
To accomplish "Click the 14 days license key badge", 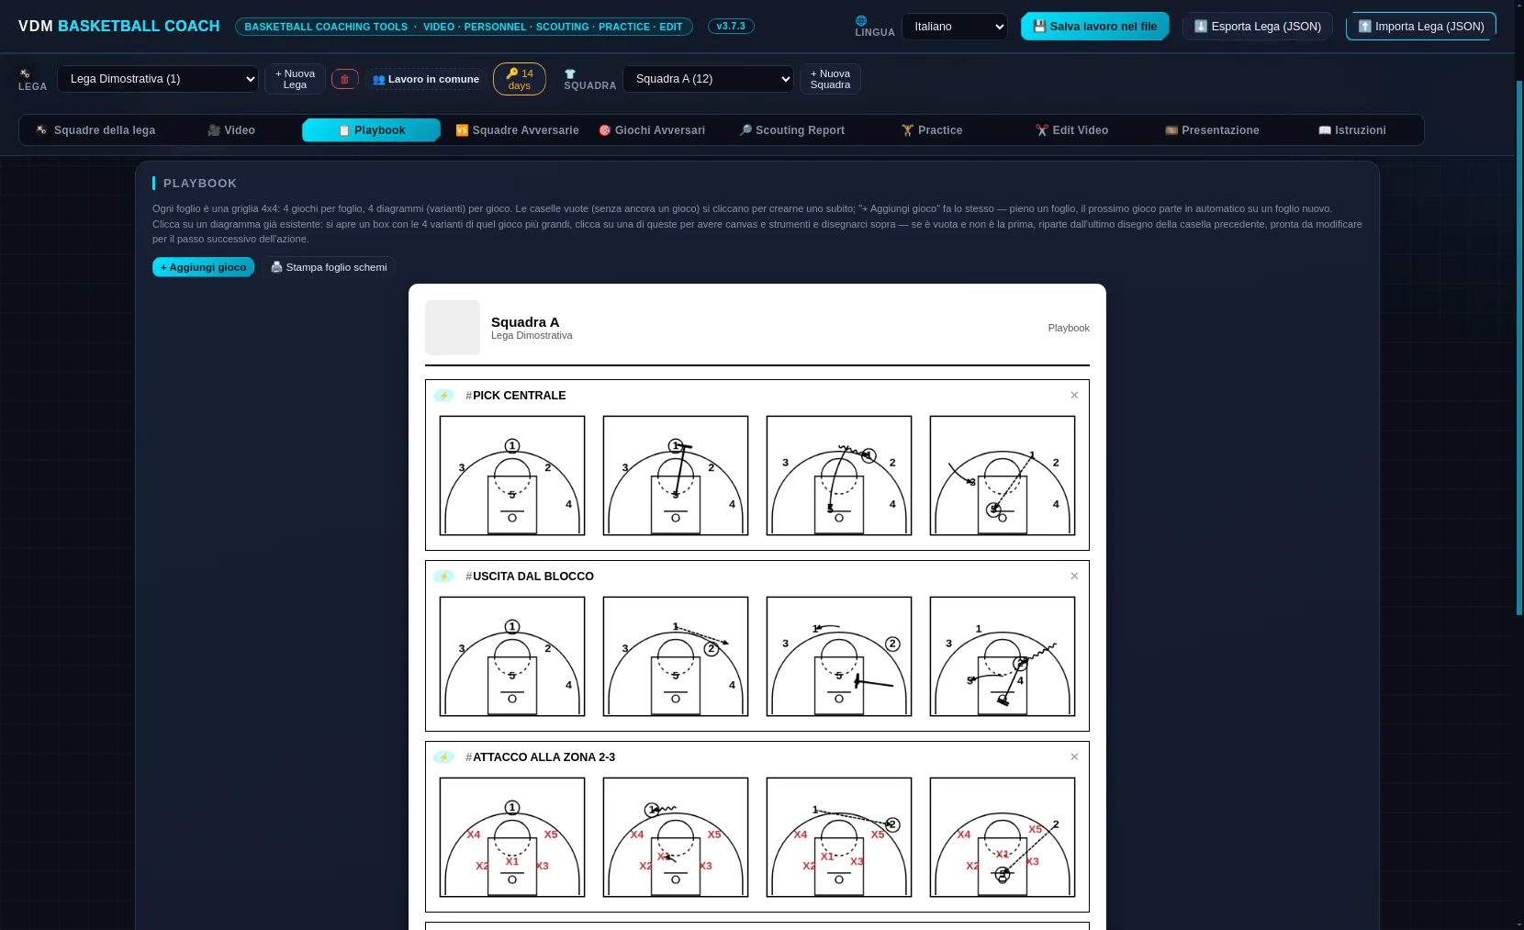I will [x=520, y=79].
